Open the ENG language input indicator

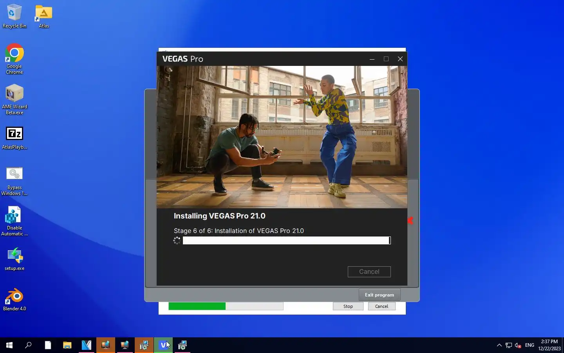[530, 345]
